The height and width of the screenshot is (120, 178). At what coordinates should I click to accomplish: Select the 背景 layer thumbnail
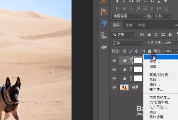coord(124,87)
